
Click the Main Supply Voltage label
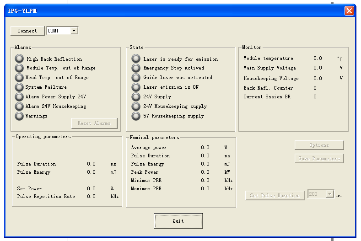[269, 68]
